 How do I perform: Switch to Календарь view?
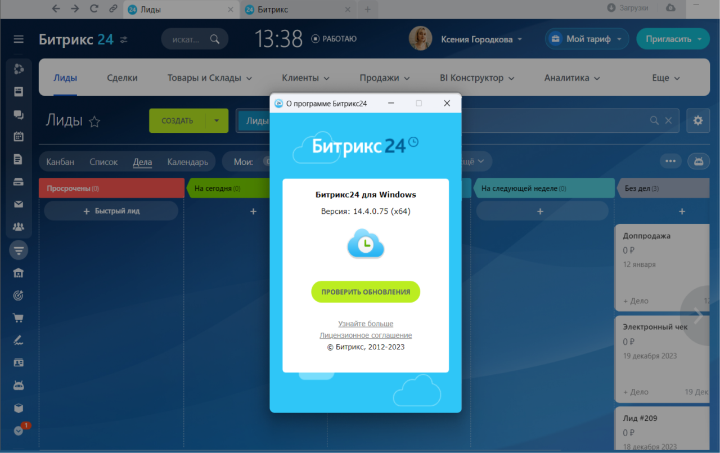pyautogui.click(x=187, y=162)
